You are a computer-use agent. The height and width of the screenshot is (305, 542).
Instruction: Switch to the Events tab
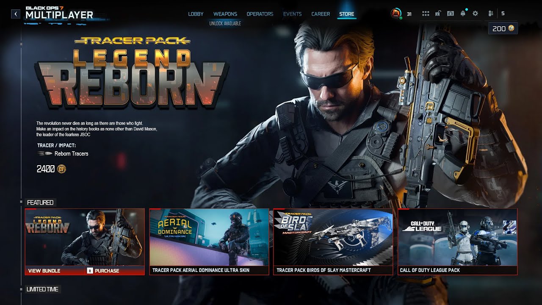tap(293, 14)
